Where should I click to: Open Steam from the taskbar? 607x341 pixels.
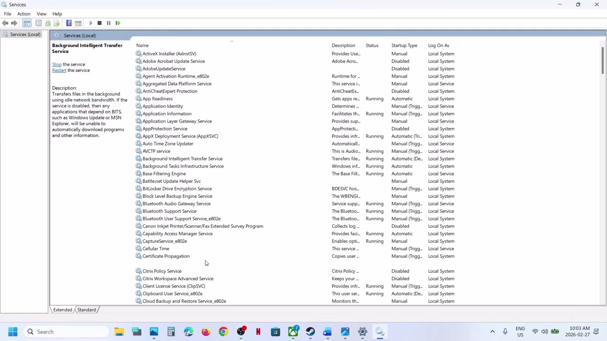310,332
